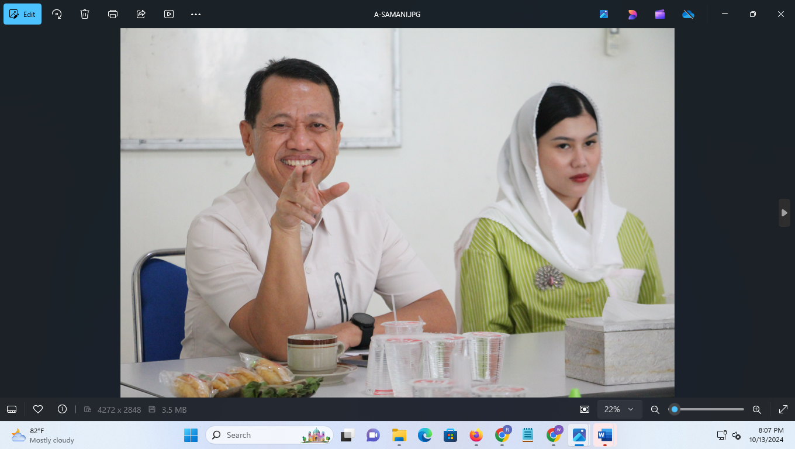
Task: Delete the current photo
Action: tap(84, 13)
